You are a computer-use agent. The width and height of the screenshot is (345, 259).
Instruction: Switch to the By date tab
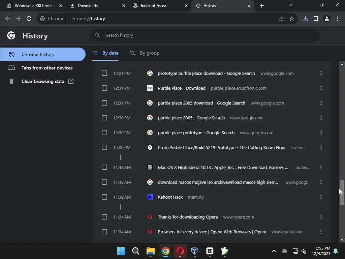click(105, 53)
